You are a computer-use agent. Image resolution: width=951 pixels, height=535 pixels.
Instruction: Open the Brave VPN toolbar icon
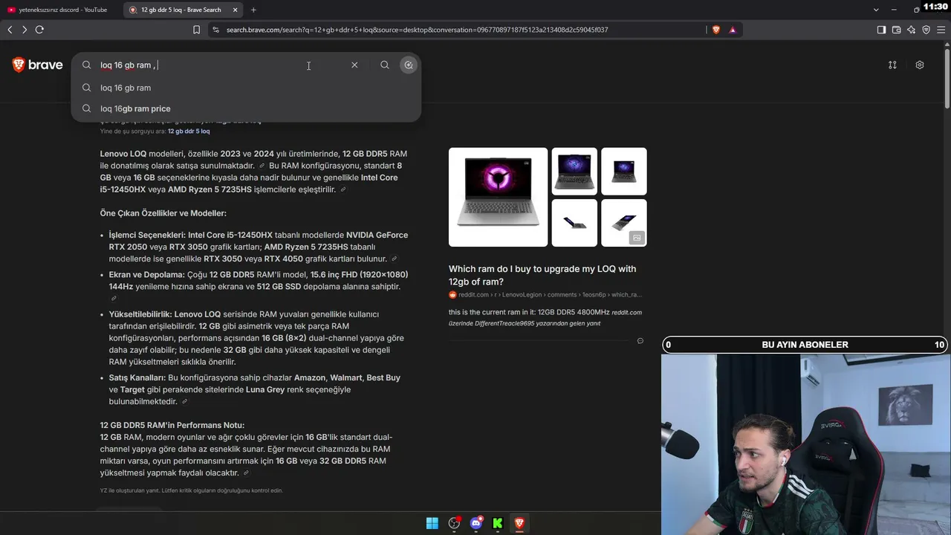point(926,30)
